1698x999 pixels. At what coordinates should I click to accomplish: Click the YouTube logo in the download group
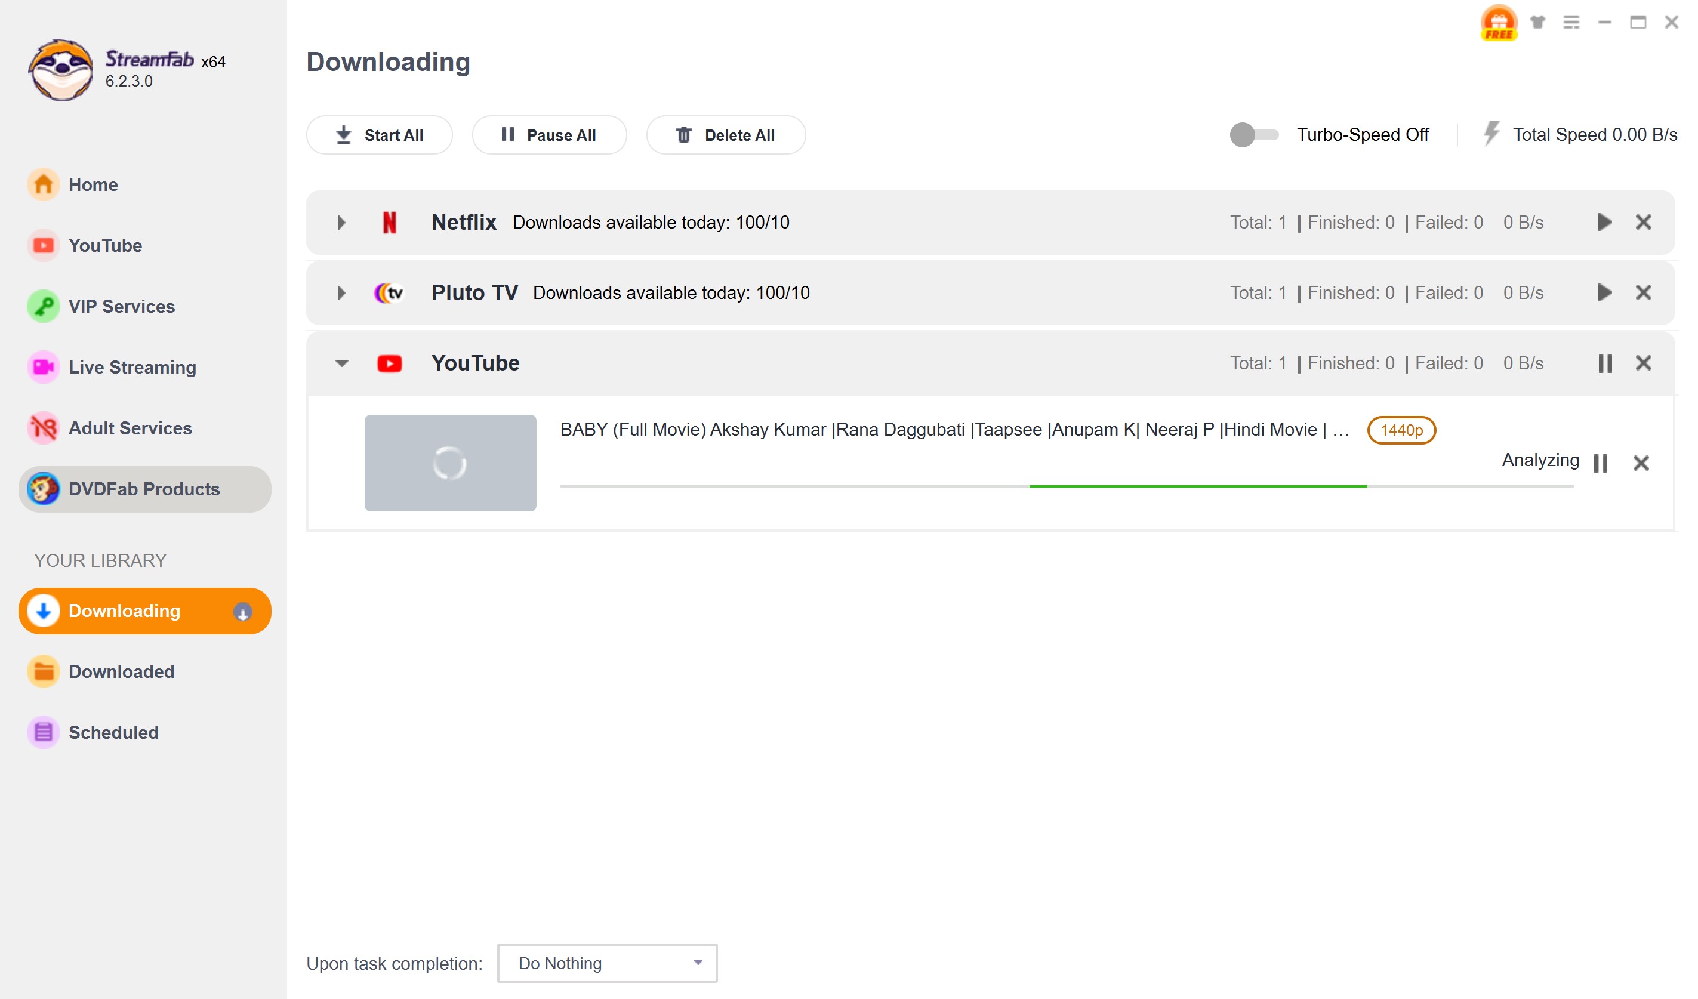(390, 364)
